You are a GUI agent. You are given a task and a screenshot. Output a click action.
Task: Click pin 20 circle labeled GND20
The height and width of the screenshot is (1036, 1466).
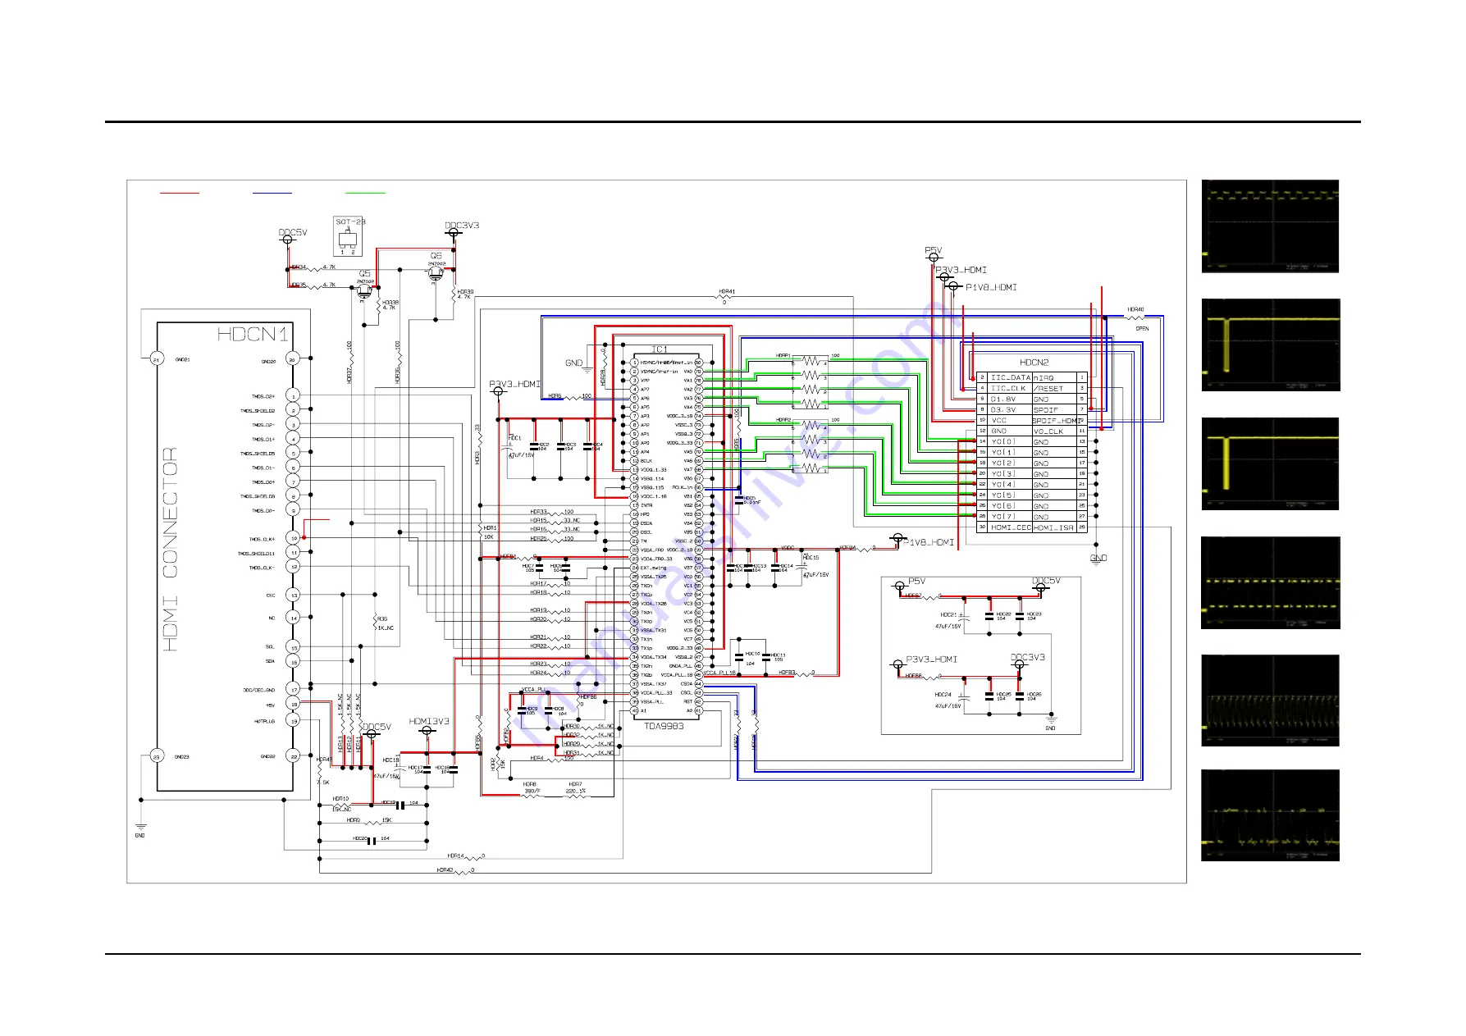pyautogui.click(x=292, y=359)
